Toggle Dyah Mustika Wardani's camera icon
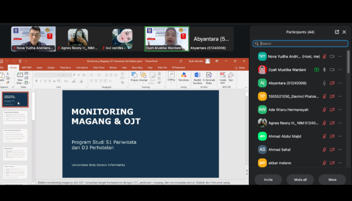The image size is (352, 201). point(332,70)
